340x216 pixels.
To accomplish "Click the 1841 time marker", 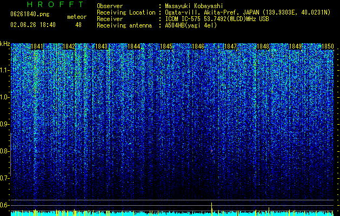I will [37, 46].
